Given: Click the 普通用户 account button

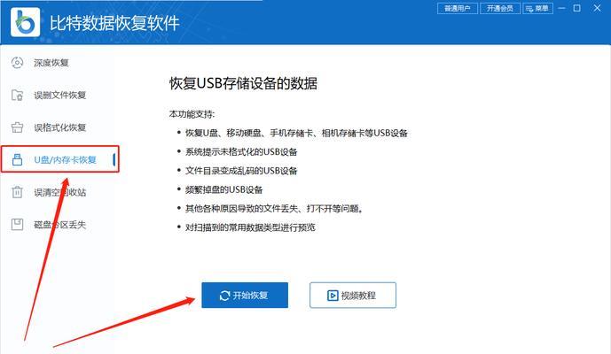Looking at the screenshot, I should (x=458, y=8).
